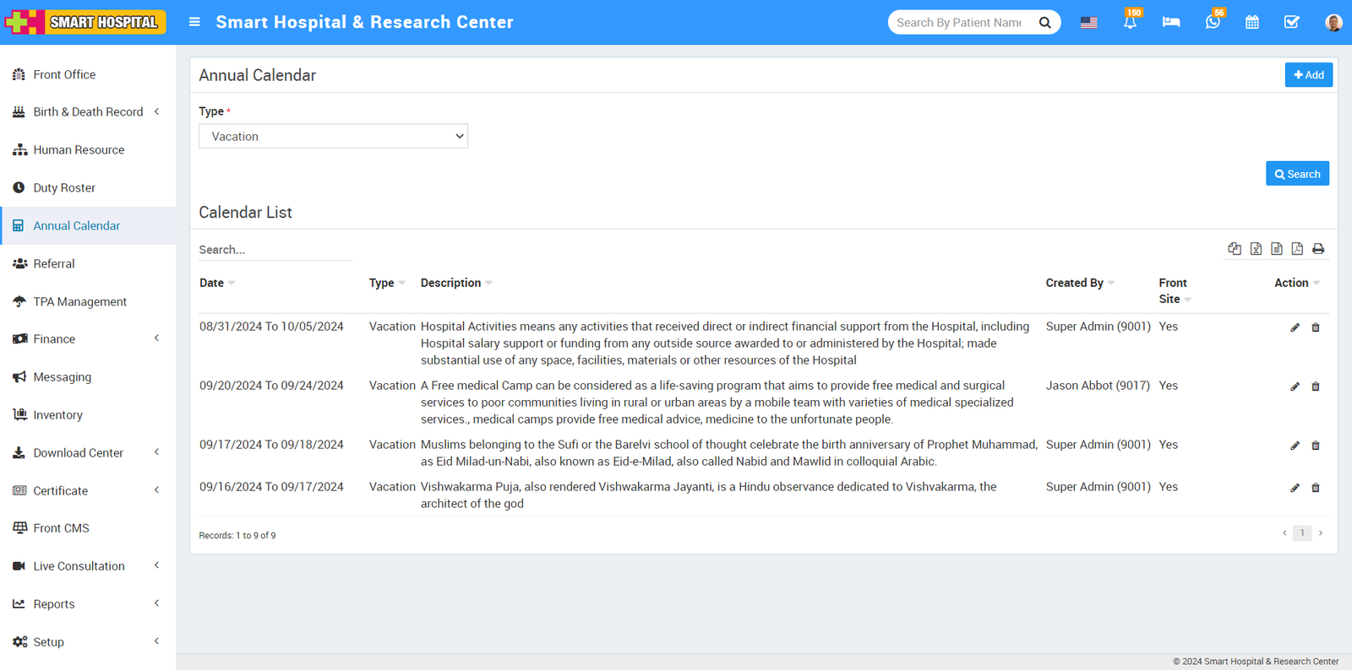Print the calendar list

point(1318,249)
